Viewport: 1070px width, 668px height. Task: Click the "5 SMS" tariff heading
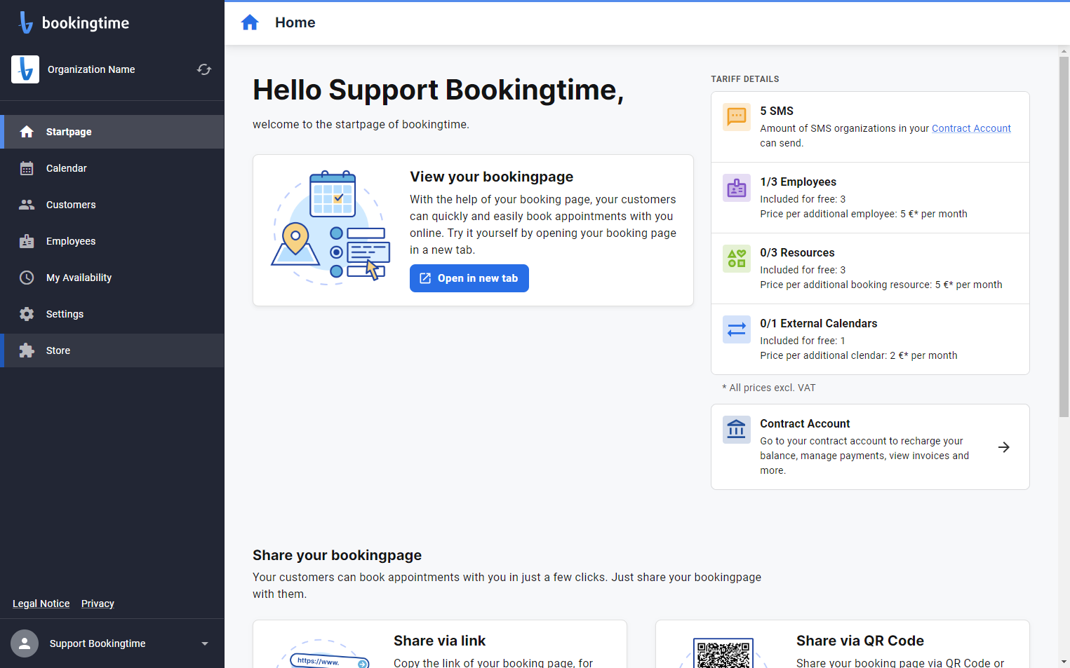point(777,111)
